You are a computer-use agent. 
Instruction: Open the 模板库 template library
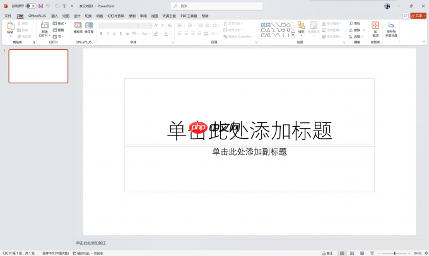pos(78,28)
